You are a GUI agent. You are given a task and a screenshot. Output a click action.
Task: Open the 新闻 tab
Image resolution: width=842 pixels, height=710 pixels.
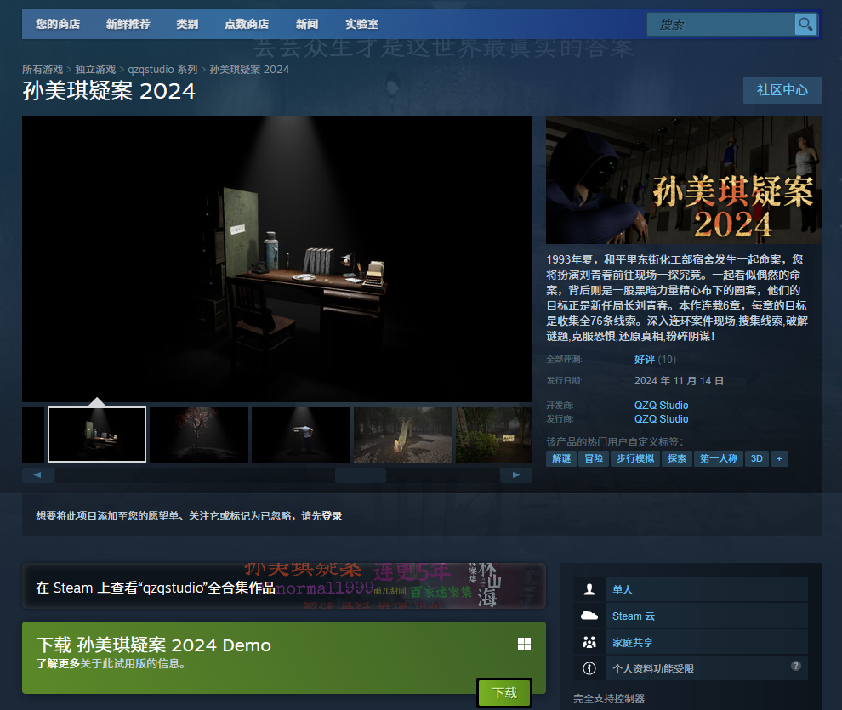307,24
